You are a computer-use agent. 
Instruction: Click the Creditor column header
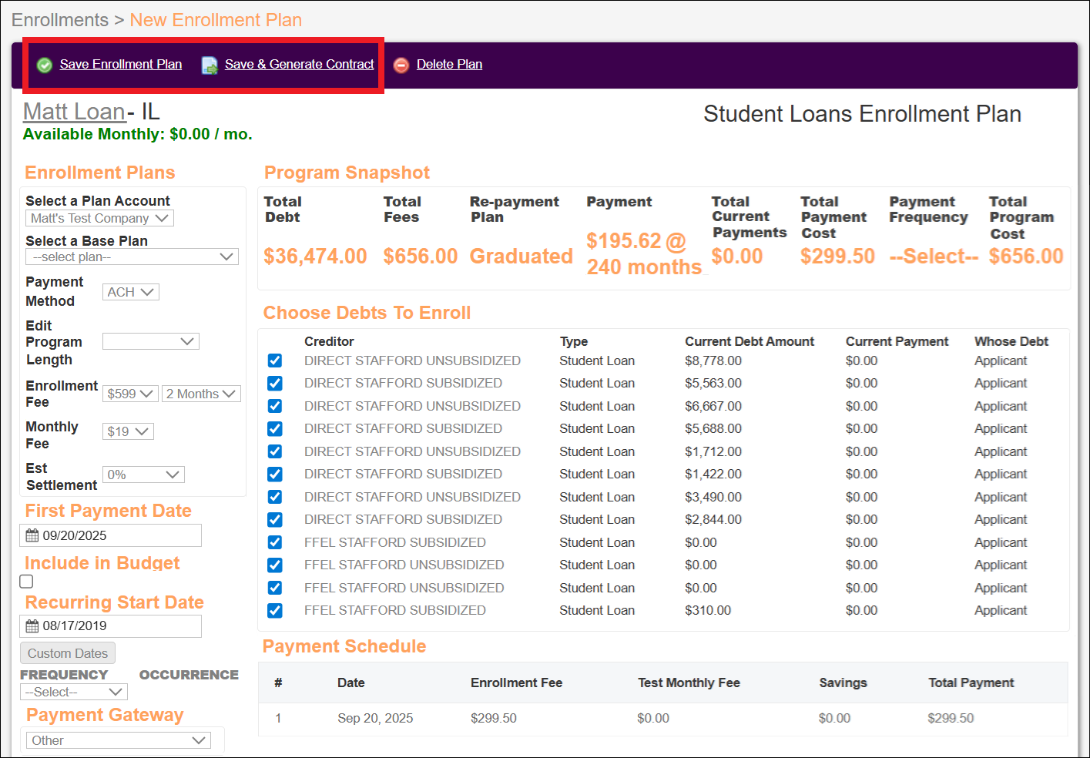(329, 341)
